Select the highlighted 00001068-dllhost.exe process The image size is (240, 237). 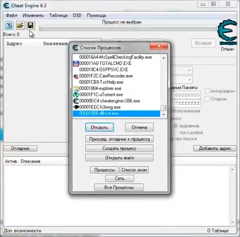pos(117,113)
